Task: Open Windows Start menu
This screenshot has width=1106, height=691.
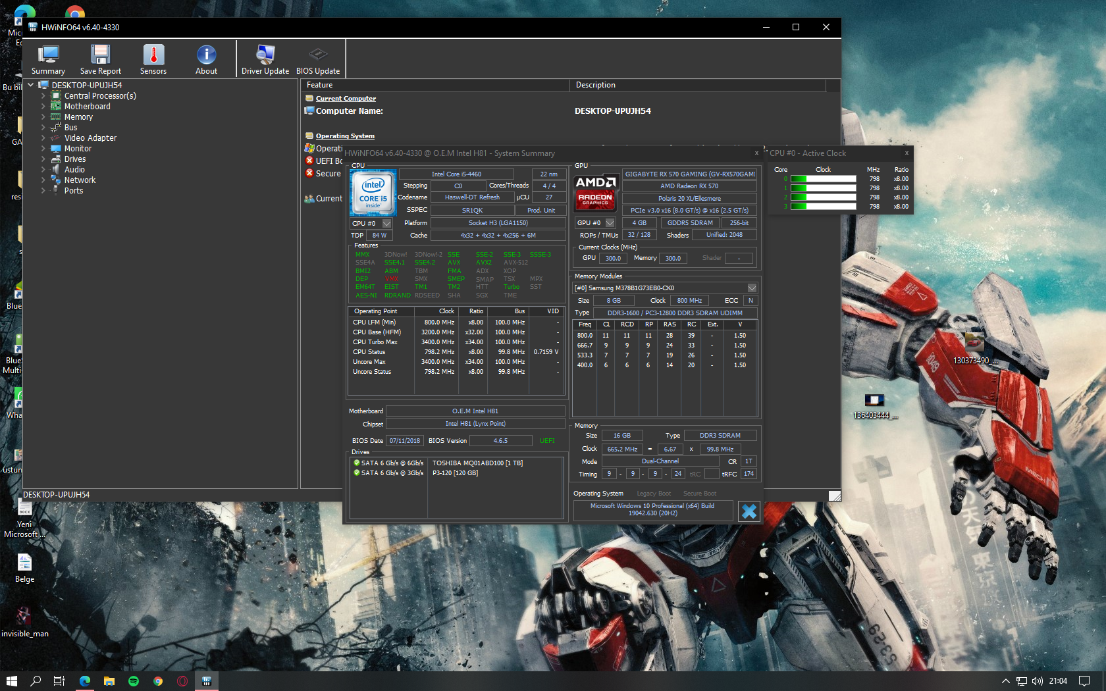Action: tap(11, 681)
